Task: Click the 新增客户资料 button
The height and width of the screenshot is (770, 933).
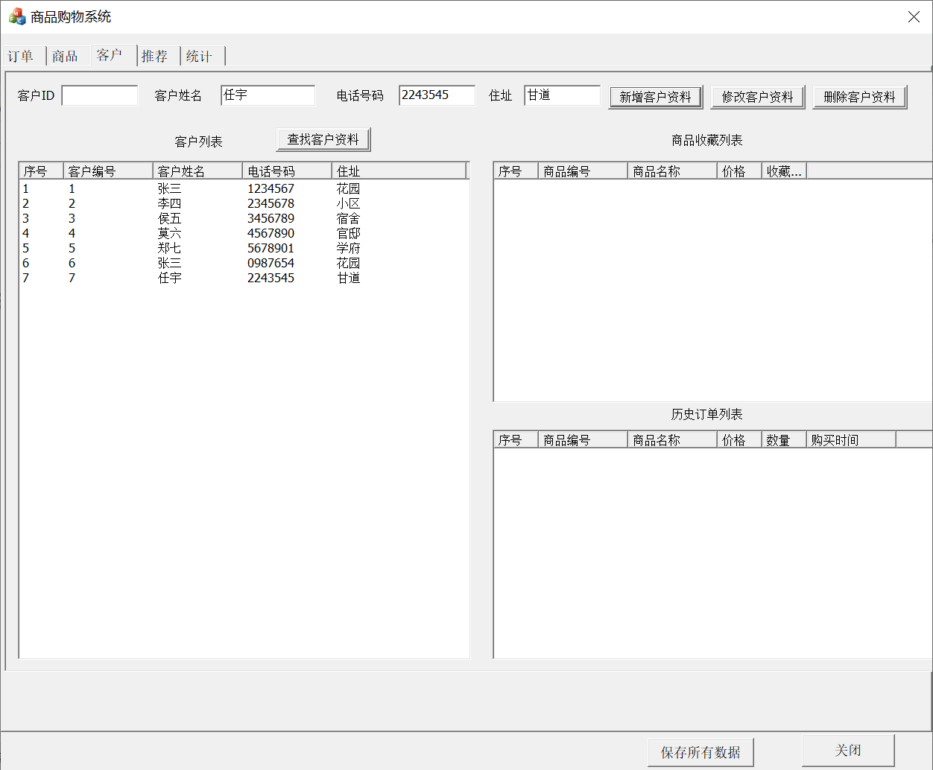Action: tap(655, 97)
